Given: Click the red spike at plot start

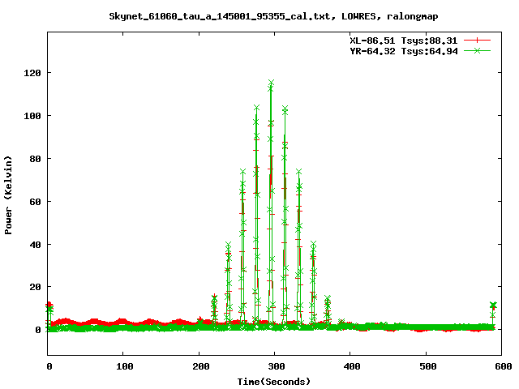Looking at the screenshot, I should click(x=49, y=305).
